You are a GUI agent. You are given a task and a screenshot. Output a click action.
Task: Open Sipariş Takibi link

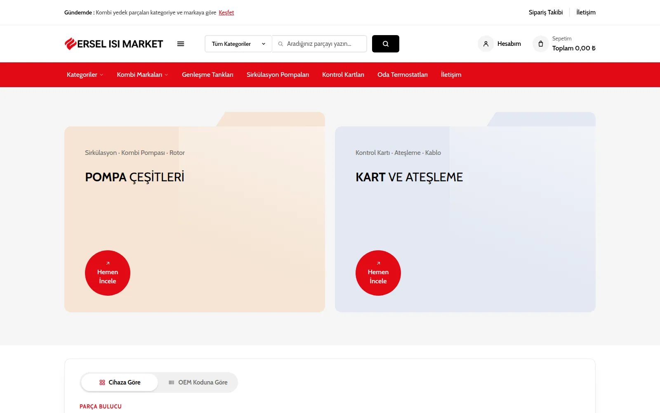tap(546, 12)
